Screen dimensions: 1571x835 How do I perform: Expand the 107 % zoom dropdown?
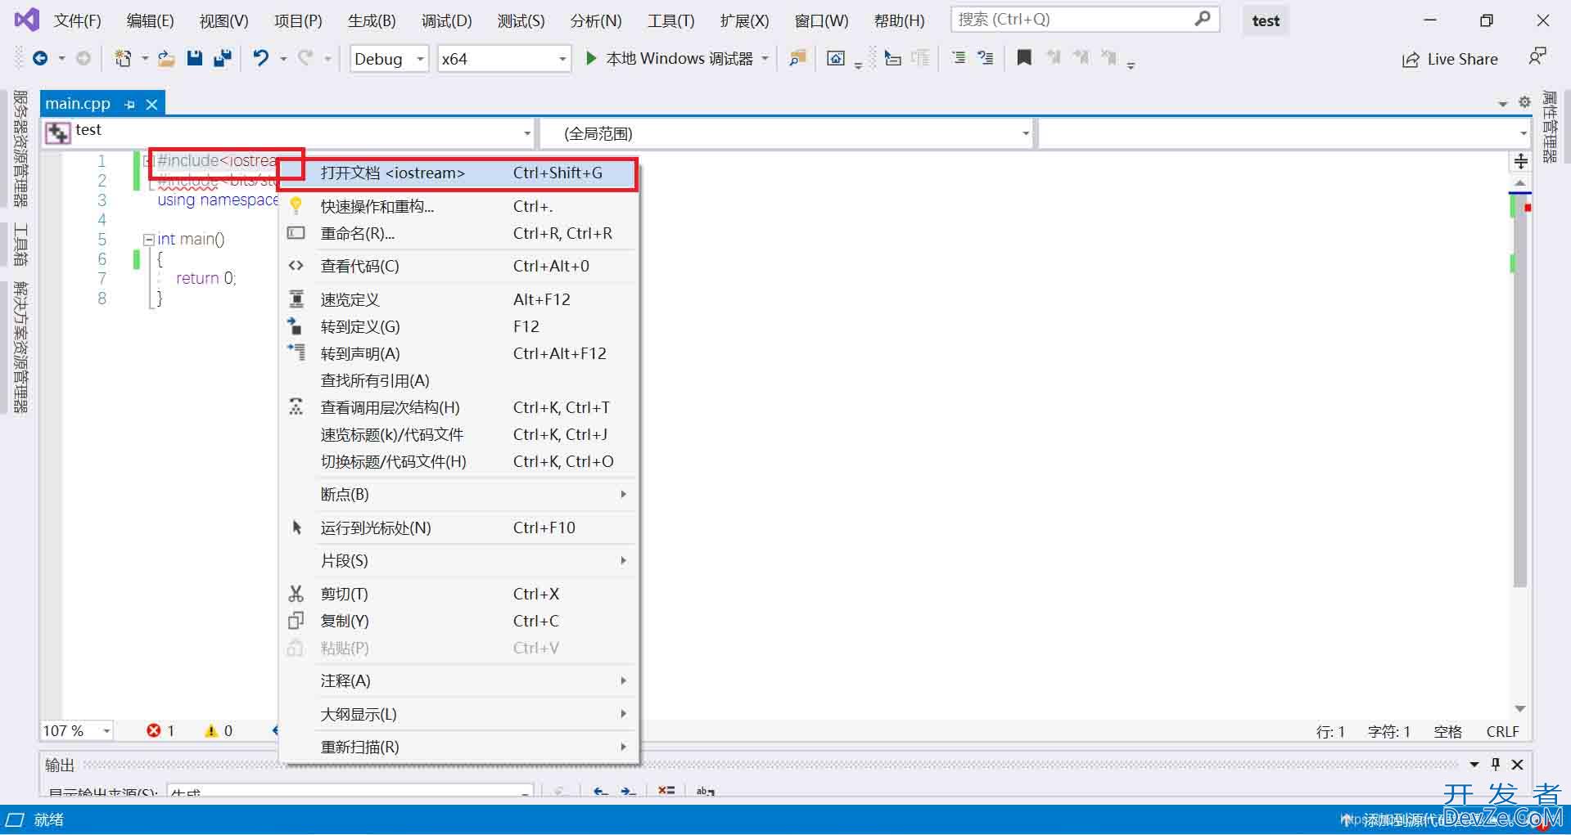click(x=106, y=731)
